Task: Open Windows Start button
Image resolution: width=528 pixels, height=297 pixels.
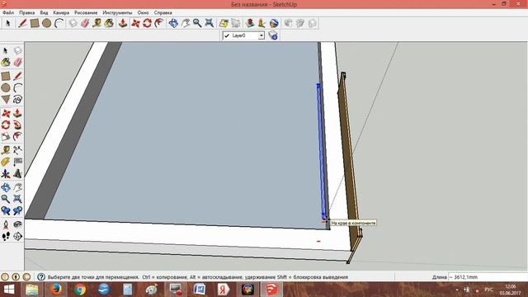Action: (x=9, y=290)
